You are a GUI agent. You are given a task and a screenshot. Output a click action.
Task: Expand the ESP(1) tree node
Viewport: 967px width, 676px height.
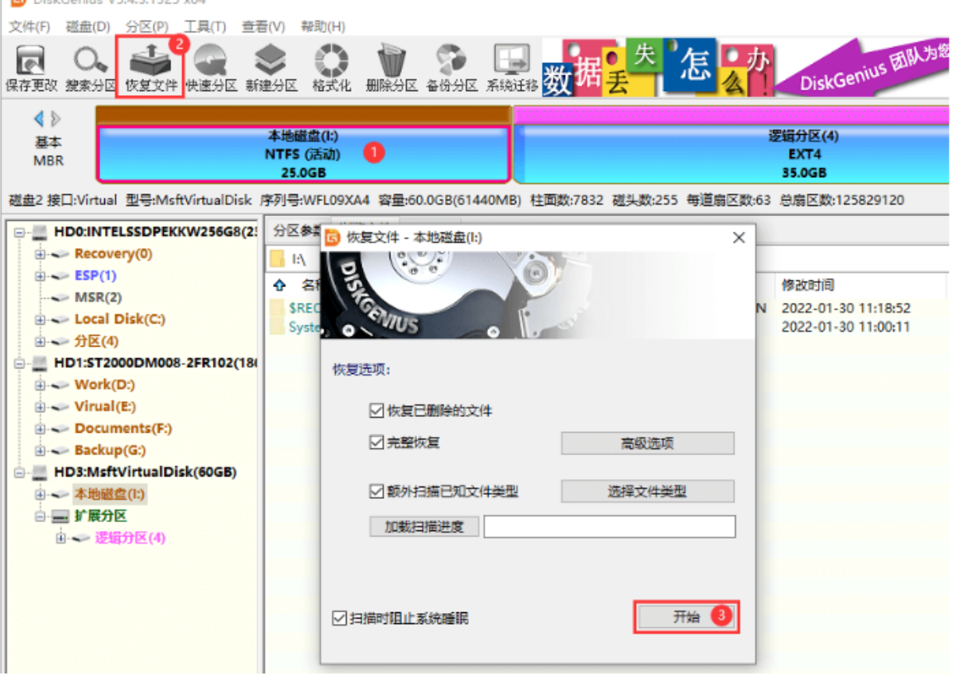pyautogui.click(x=40, y=276)
